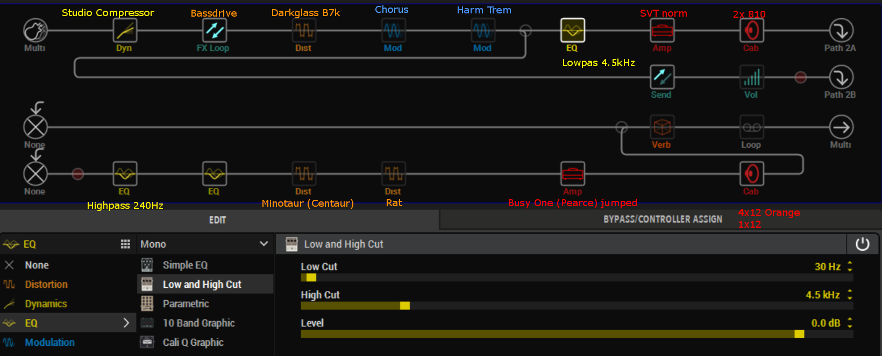Click the Multi output block

pyautogui.click(x=841, y=127)
